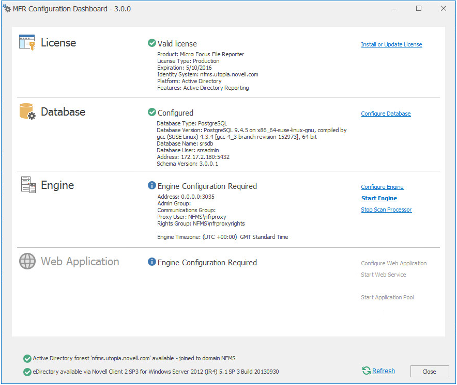457x385 pixels.
Task: Click the Database cylinder icon
Action: coord(27,111)
